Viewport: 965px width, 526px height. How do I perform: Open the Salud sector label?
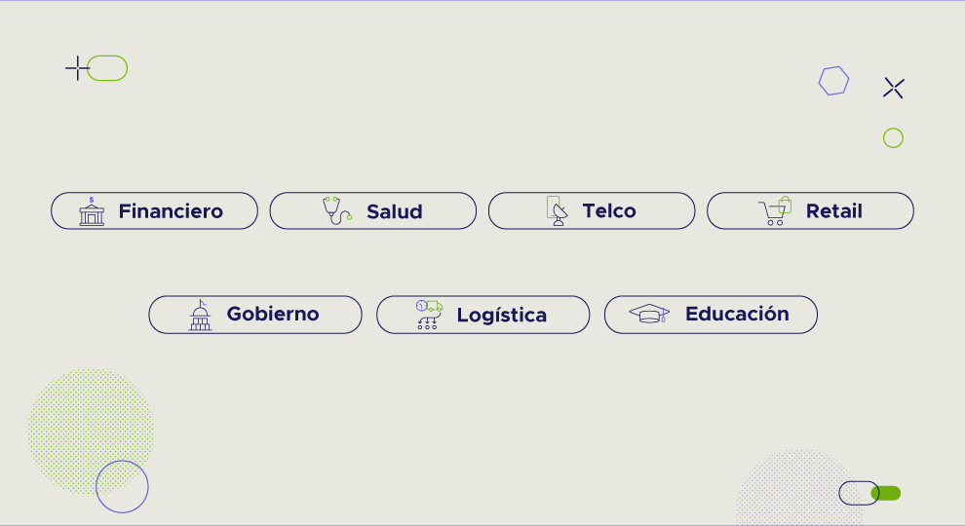pyautogui.click(x=395, y=211)
